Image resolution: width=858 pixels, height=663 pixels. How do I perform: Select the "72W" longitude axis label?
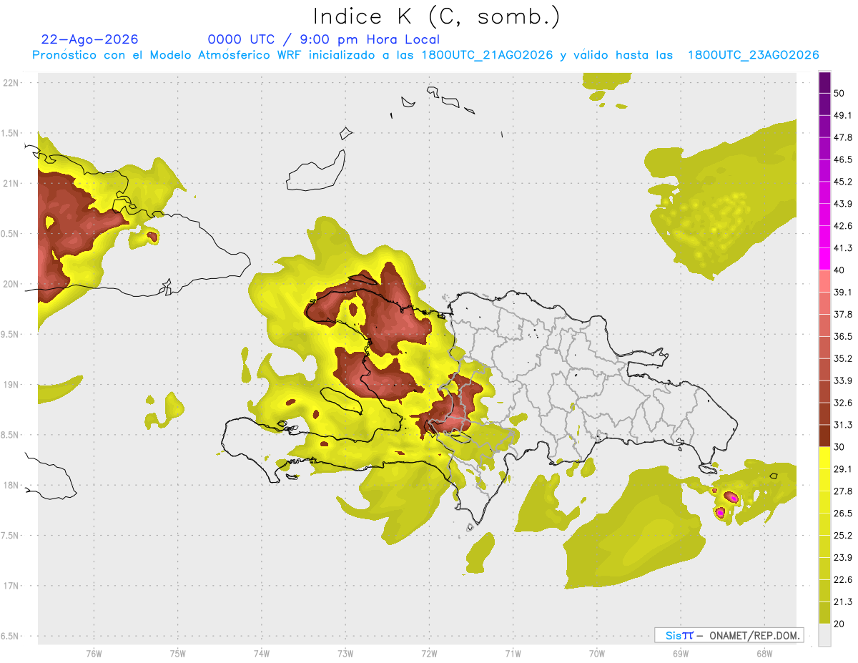(429, 653)
